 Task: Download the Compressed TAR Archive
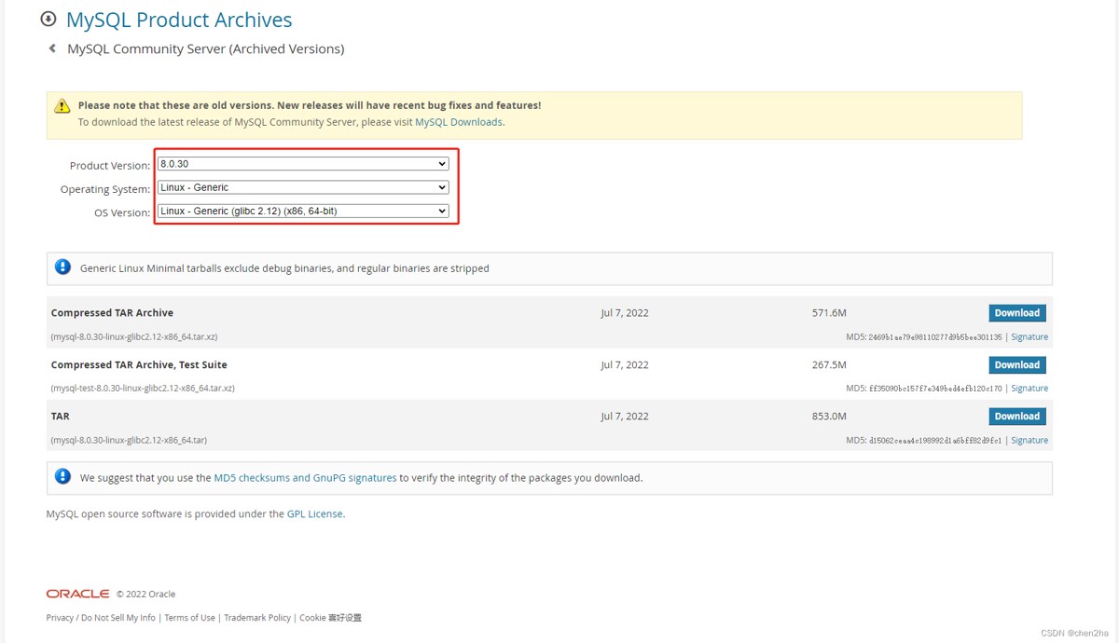tap(1016, 313)
